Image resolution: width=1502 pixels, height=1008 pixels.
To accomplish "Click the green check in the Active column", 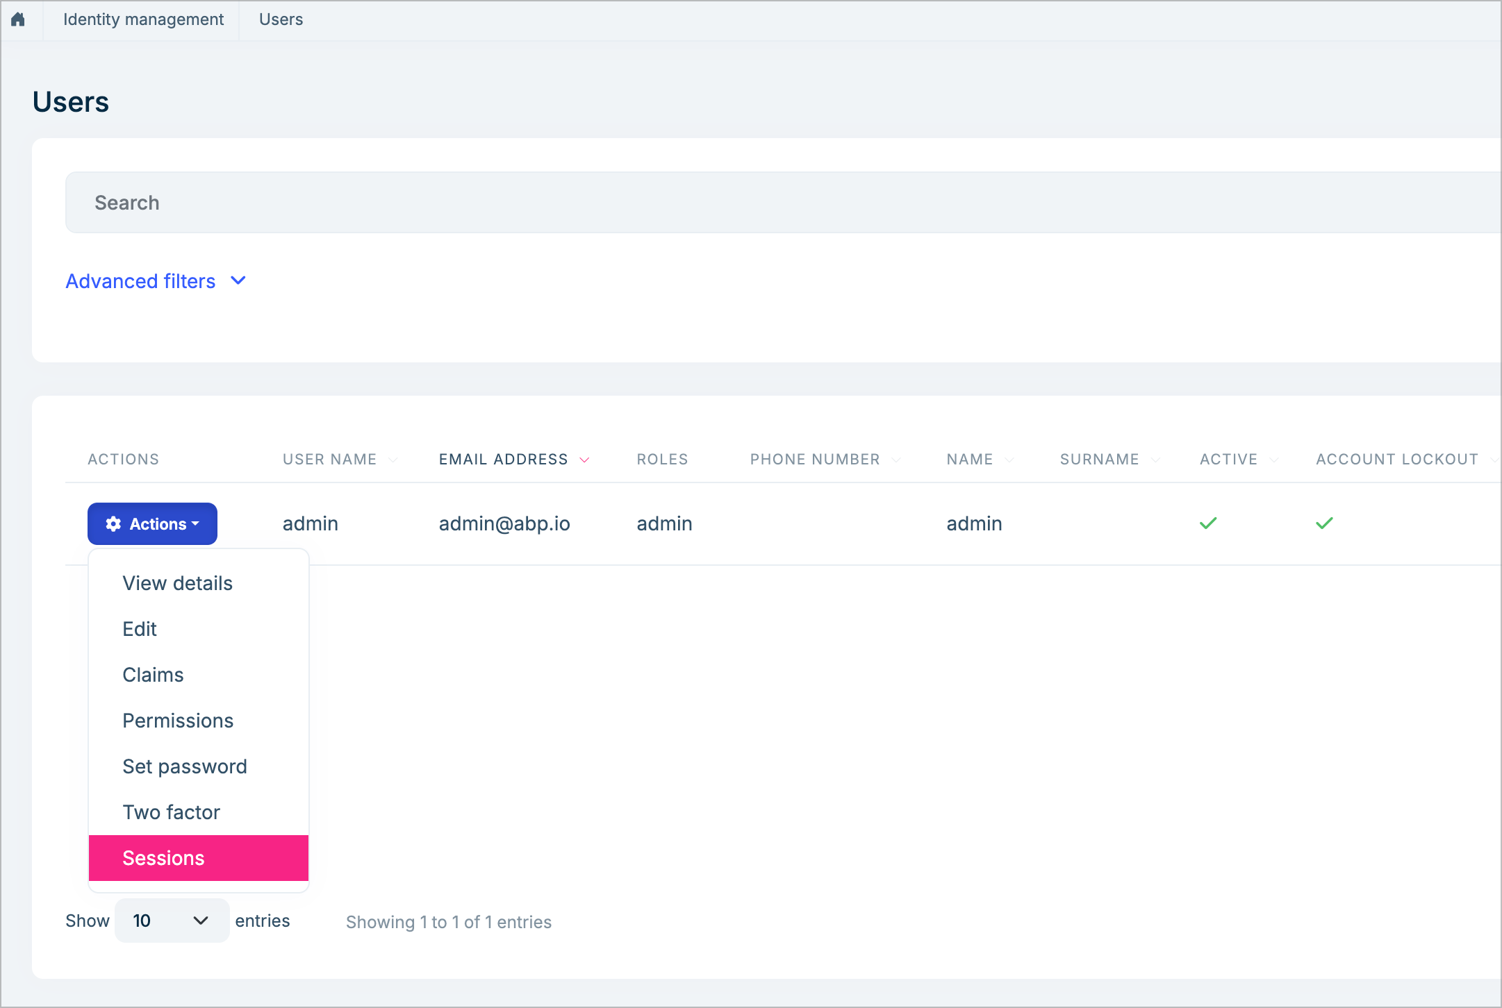I will 1207,523.
